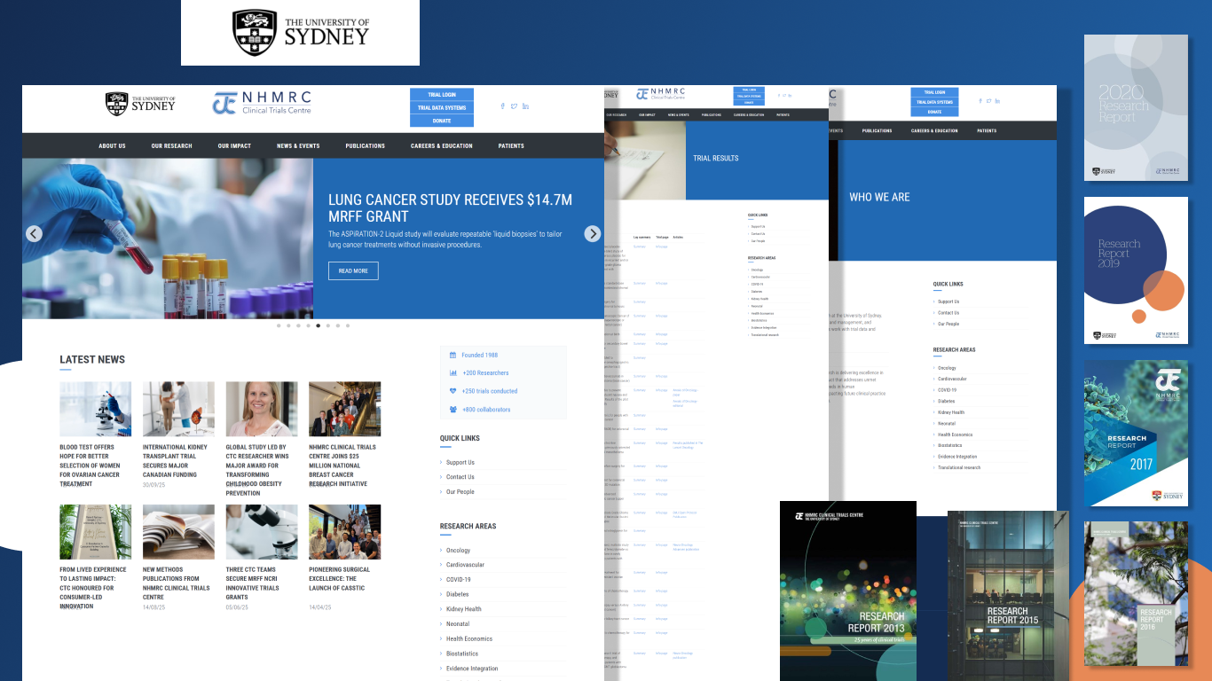The height and width of the screenshot is (681, 1212).
Task: Open the Twitter icon in the homepage header
Action: (x=514, y=106)
